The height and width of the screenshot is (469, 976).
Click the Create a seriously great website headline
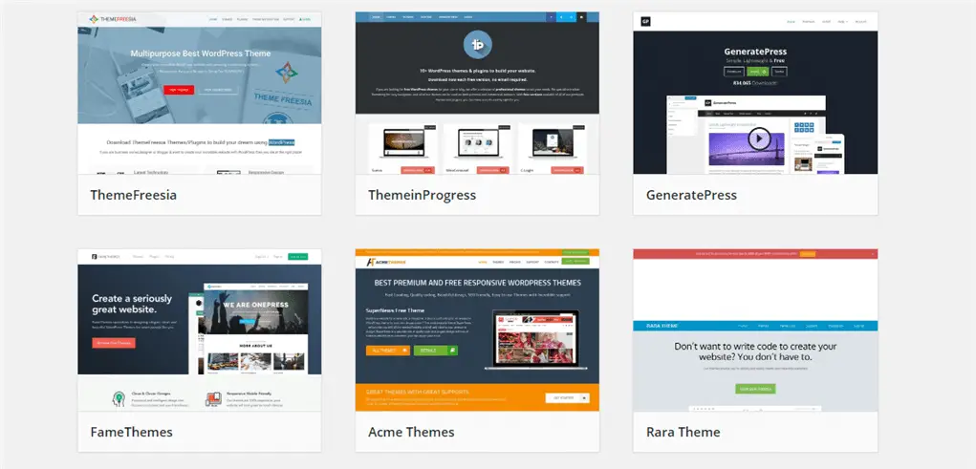(132, 304)
